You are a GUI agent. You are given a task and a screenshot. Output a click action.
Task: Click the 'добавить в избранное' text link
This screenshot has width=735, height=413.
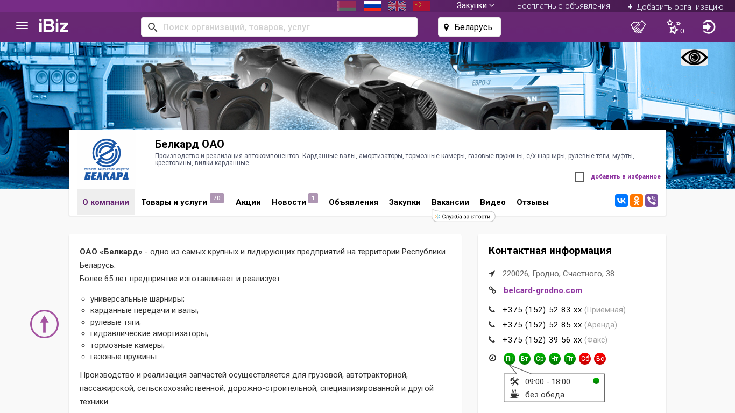pos(626,177)
